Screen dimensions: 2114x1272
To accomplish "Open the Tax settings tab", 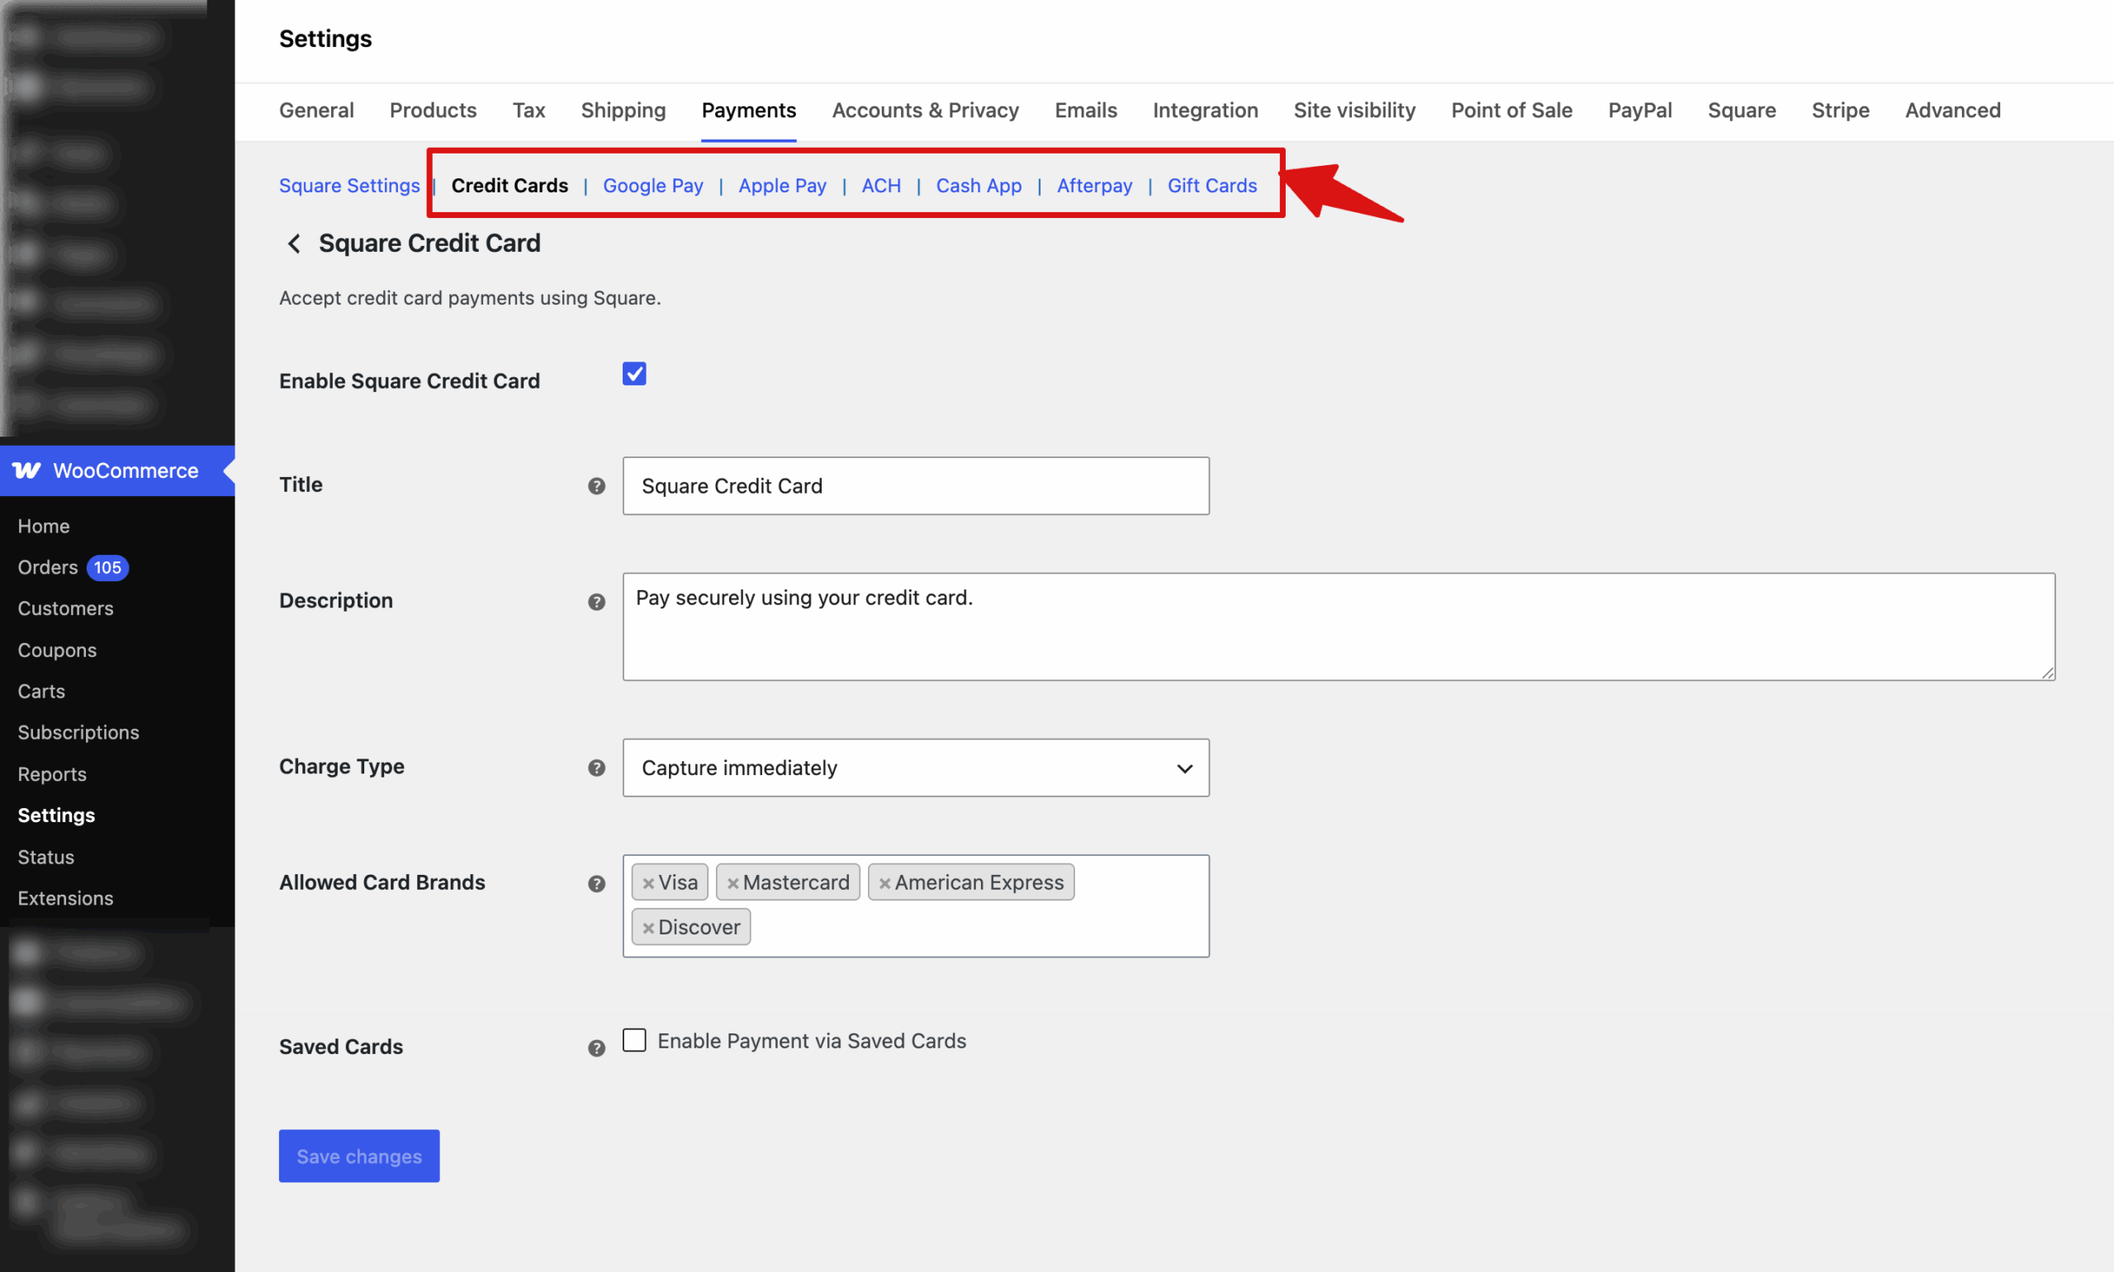I will [x=529, y=111].
